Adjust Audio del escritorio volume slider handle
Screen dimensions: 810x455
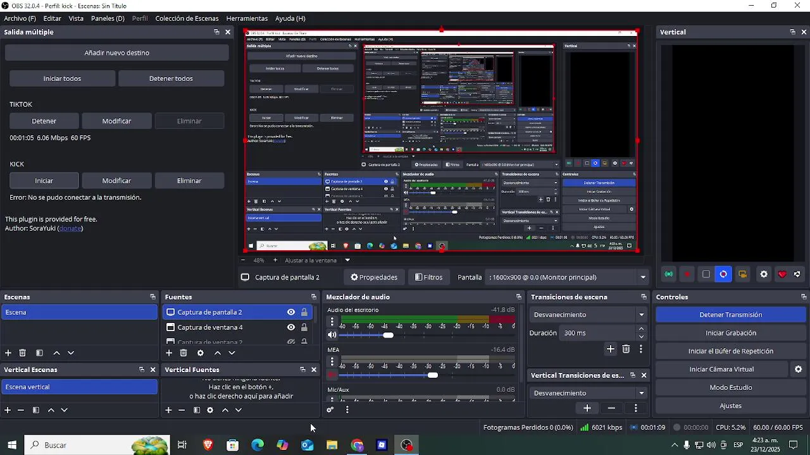pyautogui.click(x=388, y=335)
